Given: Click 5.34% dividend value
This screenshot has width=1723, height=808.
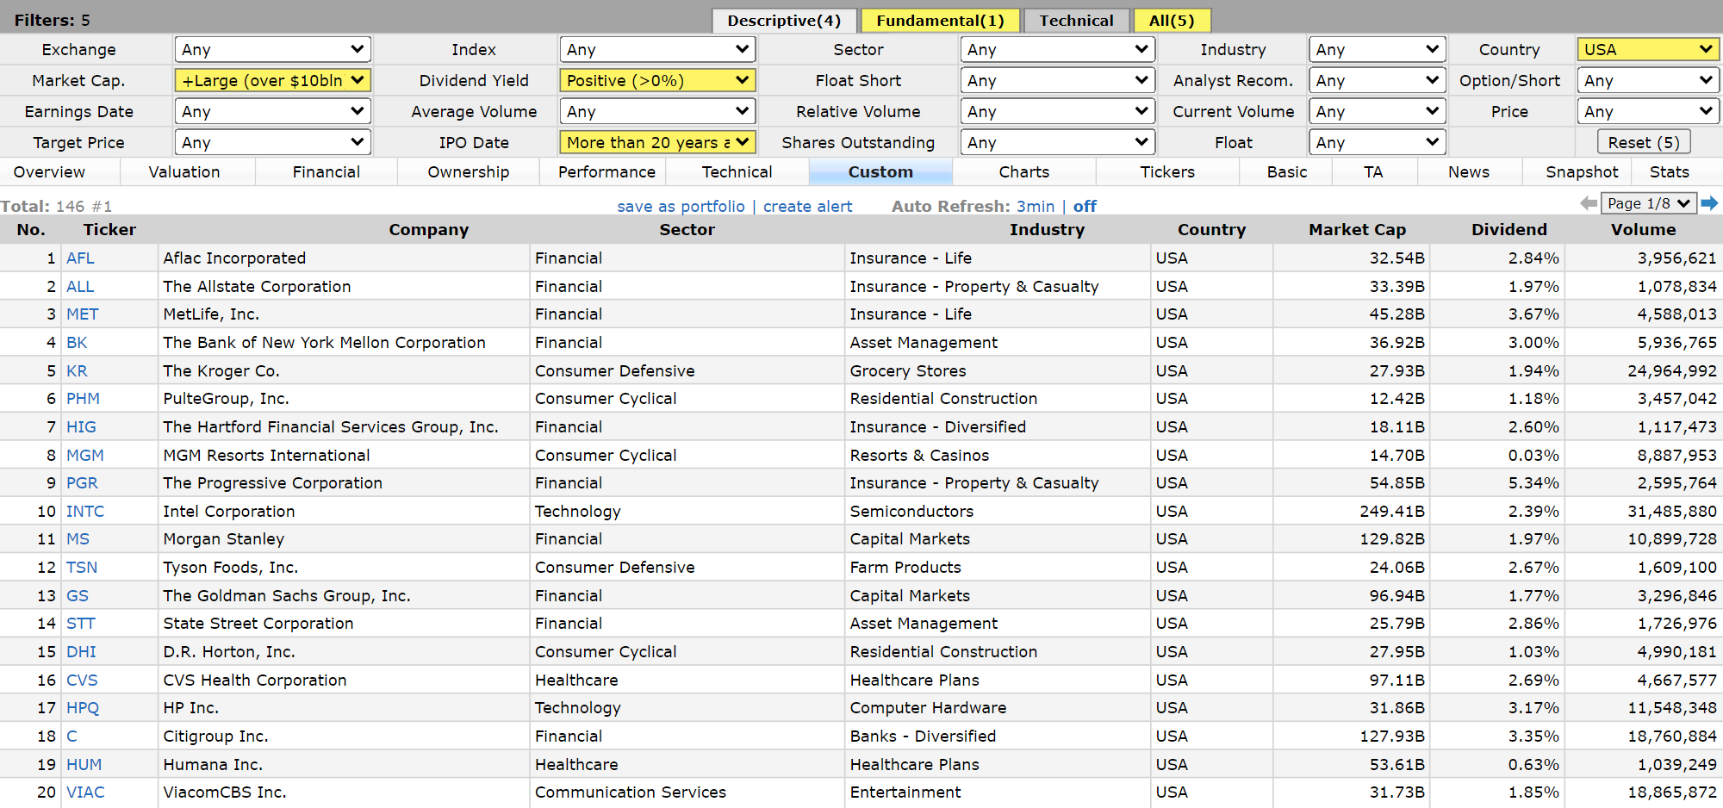Looking at the screenshot, I should coord(1533,482).
